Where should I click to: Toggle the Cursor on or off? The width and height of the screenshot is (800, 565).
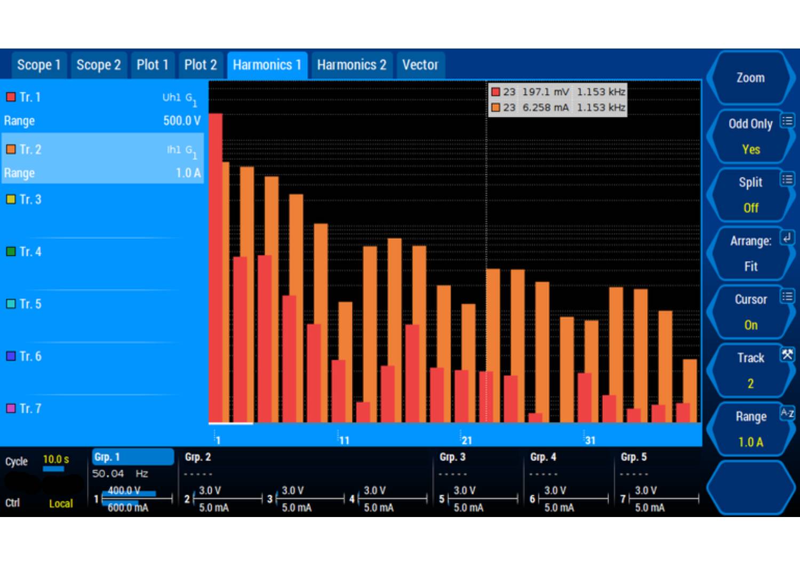750,312
